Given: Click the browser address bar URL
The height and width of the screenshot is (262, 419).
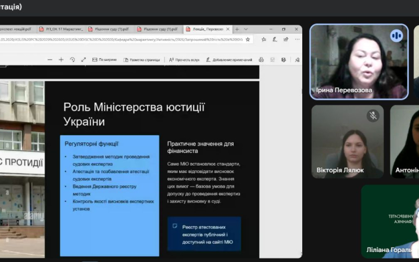Looking at the screenshot, I should (122, 40).
